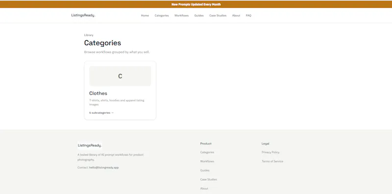Click the footer ListingsReady logo
392x194 pixels.
tap(90, 145)
